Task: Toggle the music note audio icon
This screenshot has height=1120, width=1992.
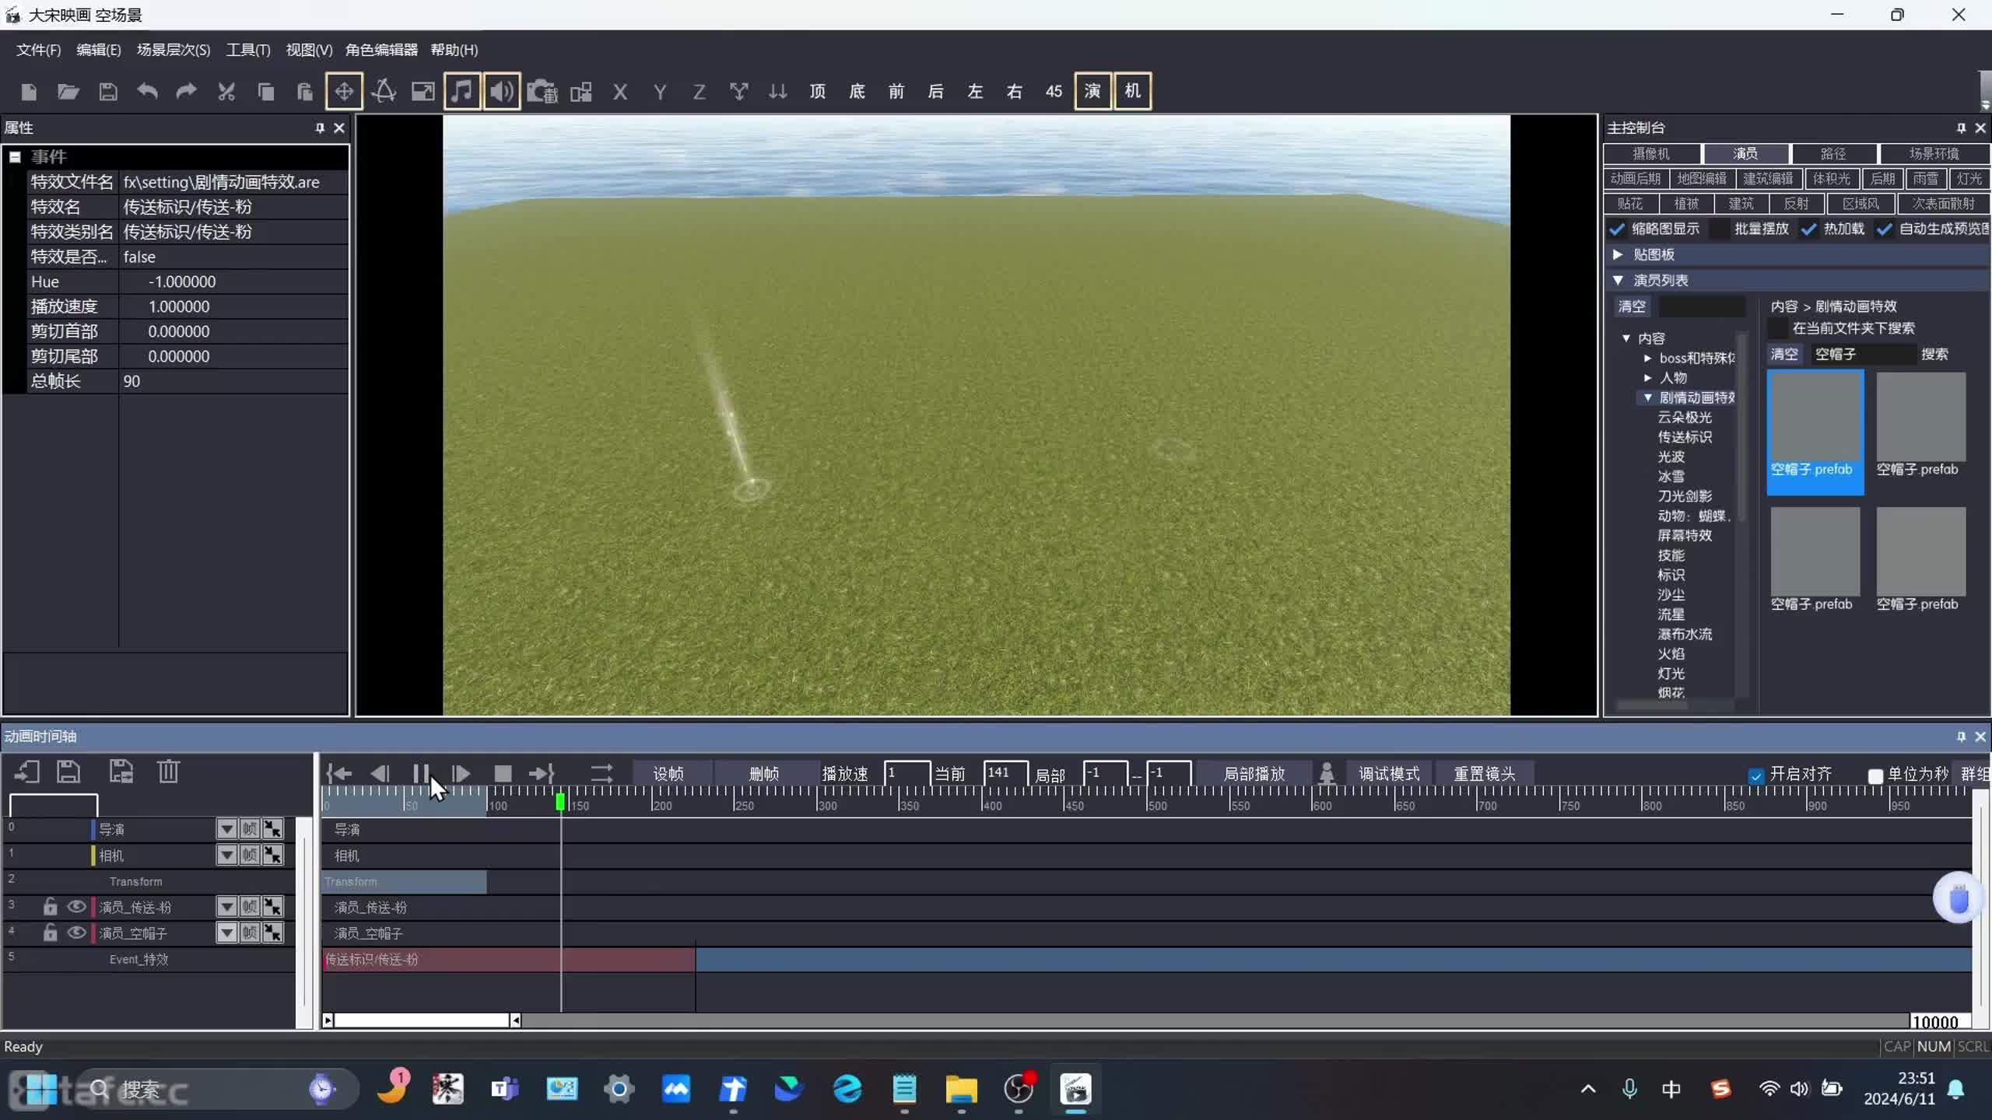Action: click(462, 91)
